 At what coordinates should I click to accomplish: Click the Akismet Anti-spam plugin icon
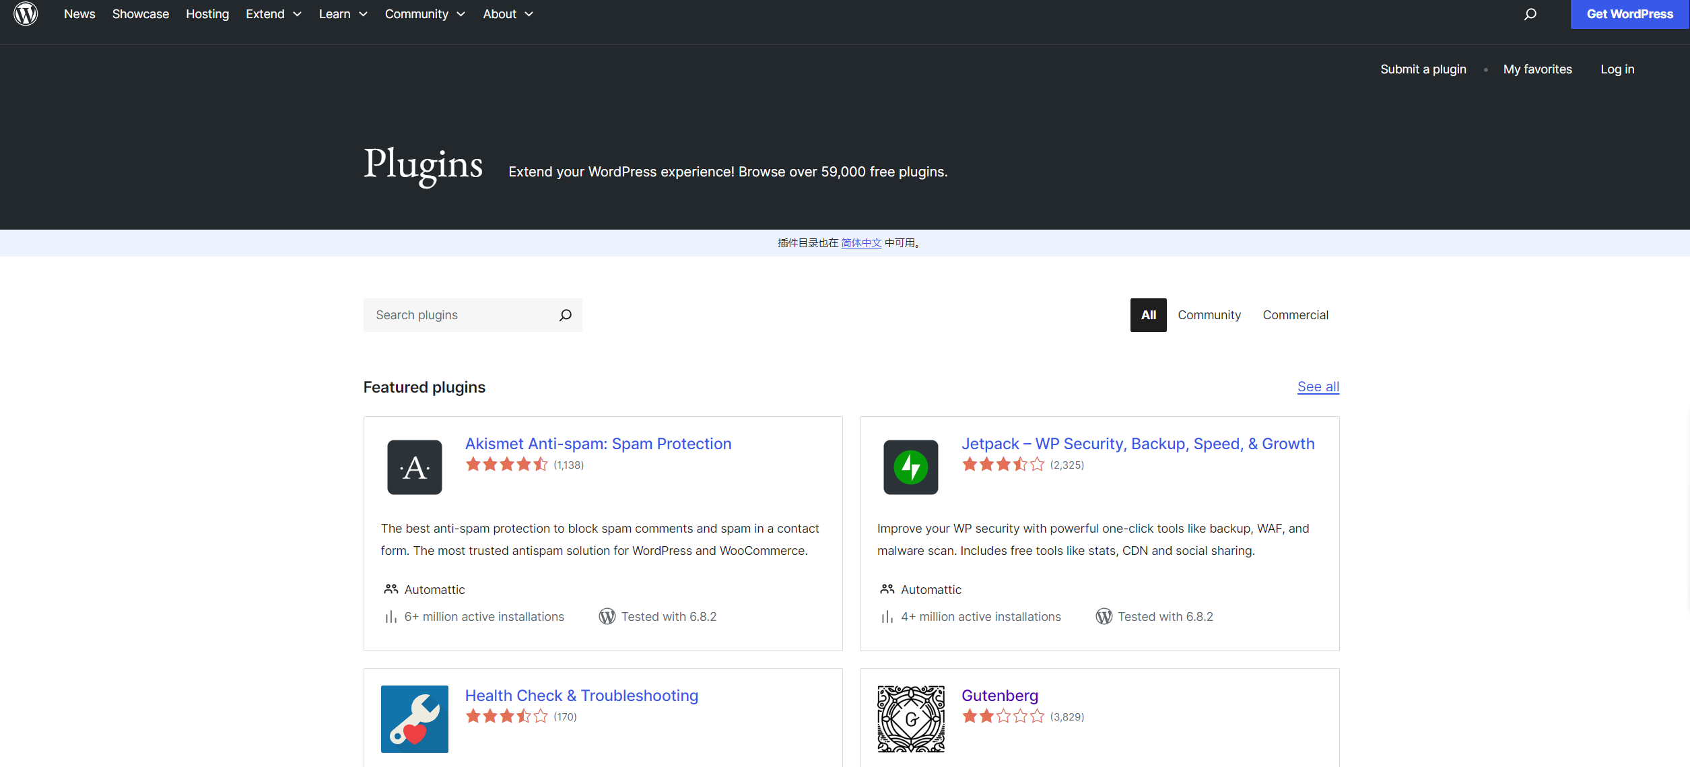click(414, 467)
